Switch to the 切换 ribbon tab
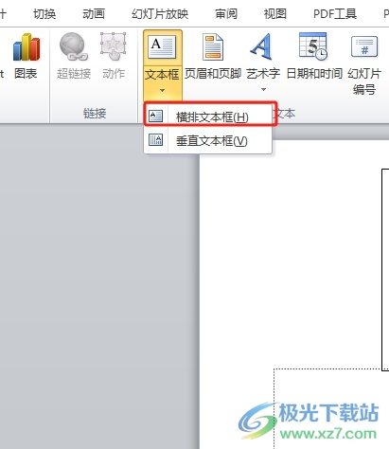Image resolution: width=389 pixels, height=449 pixels. [44, 14]
